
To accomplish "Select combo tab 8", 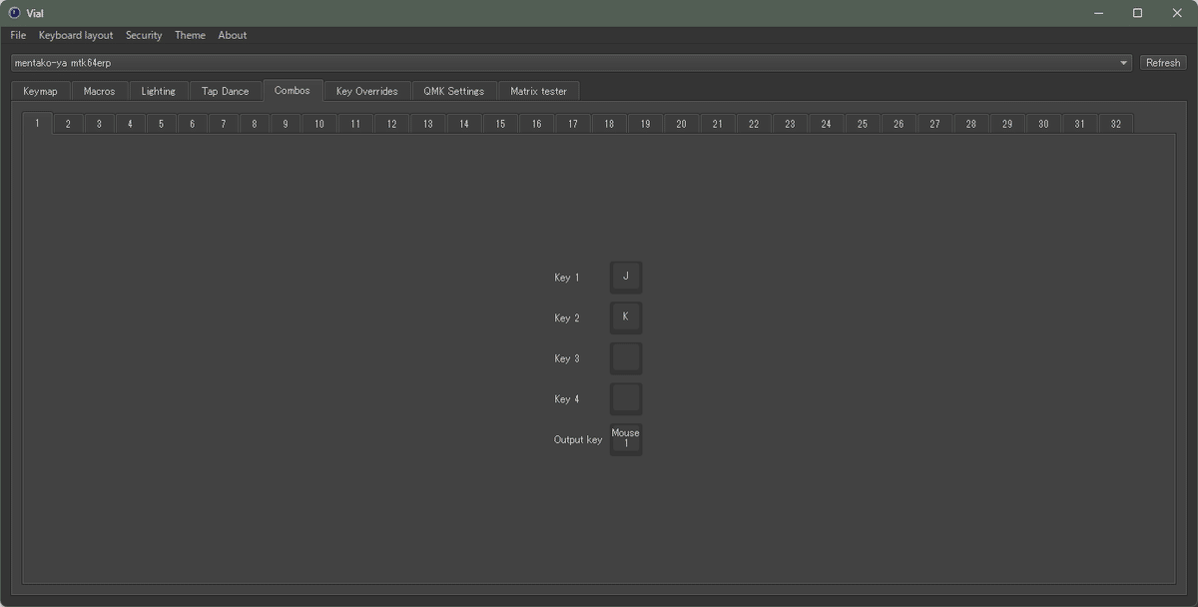I will click(254, 124).
